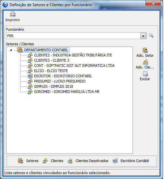164x179 pixels.
Task: Select PRESUMID - LUCRO PRESUMIDO client
Action: pyautogui.click(x=60, y=81)
